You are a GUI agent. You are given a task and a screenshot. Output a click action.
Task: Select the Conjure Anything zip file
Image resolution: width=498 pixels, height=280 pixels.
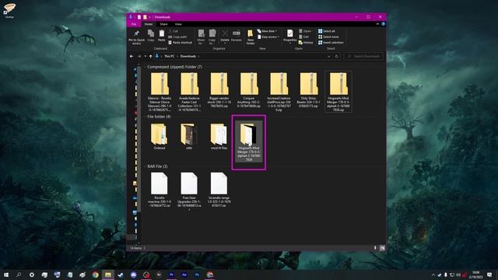tap(249, 90)
